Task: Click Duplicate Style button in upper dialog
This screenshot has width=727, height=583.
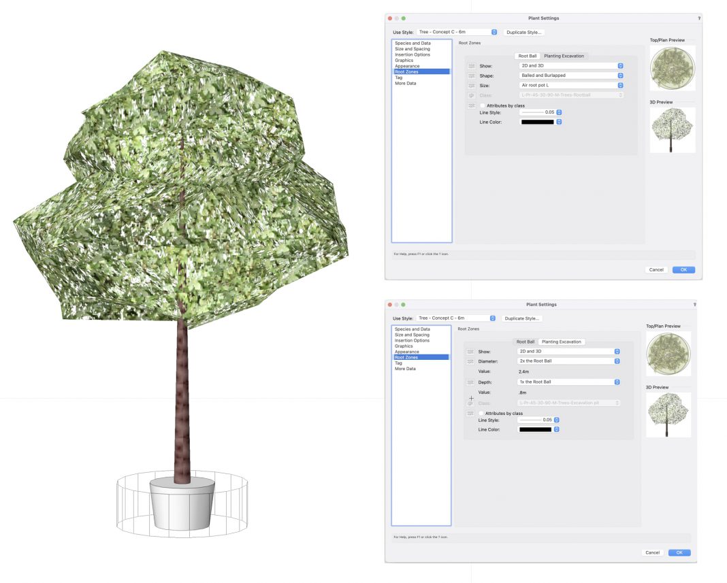Action: click(x=524, y=32)
